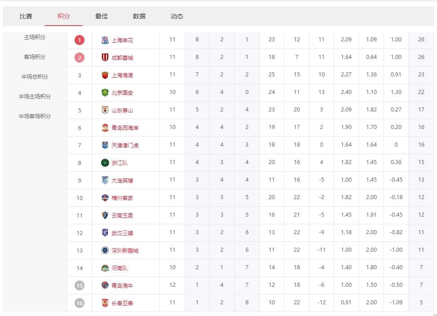Switch to the 比赛 tab
Image resolution: width=437 pixels, height=316 pixels.
coord(26,16)
